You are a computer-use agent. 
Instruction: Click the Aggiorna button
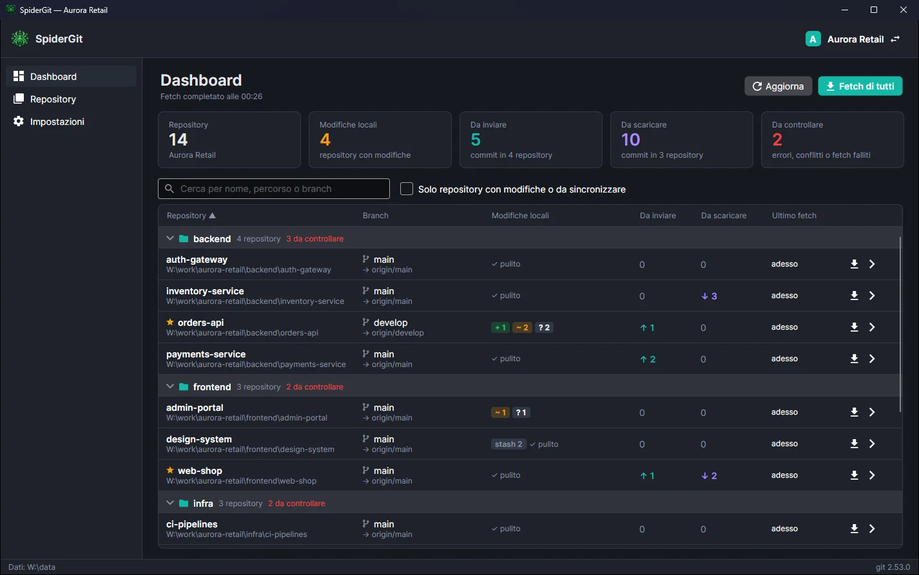778,86
